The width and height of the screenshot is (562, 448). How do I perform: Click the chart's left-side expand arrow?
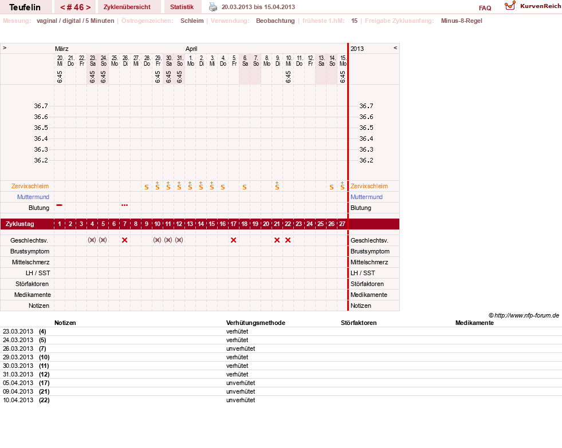(5, 48)
